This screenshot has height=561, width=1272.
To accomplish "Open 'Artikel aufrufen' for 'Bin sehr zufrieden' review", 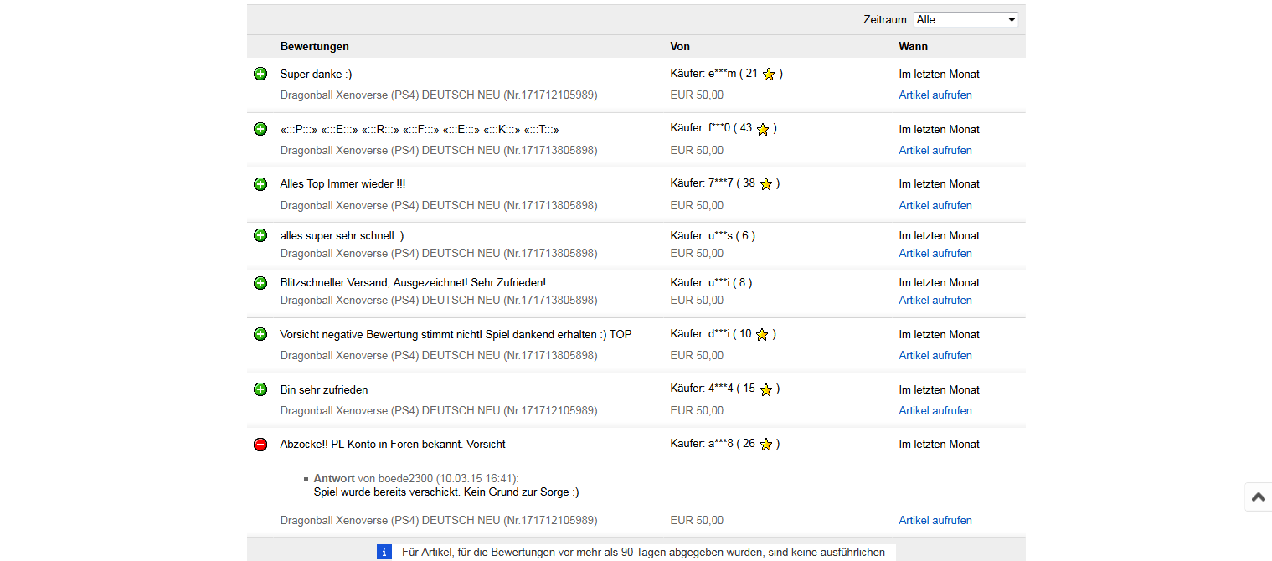I will (x=935, y=411).
